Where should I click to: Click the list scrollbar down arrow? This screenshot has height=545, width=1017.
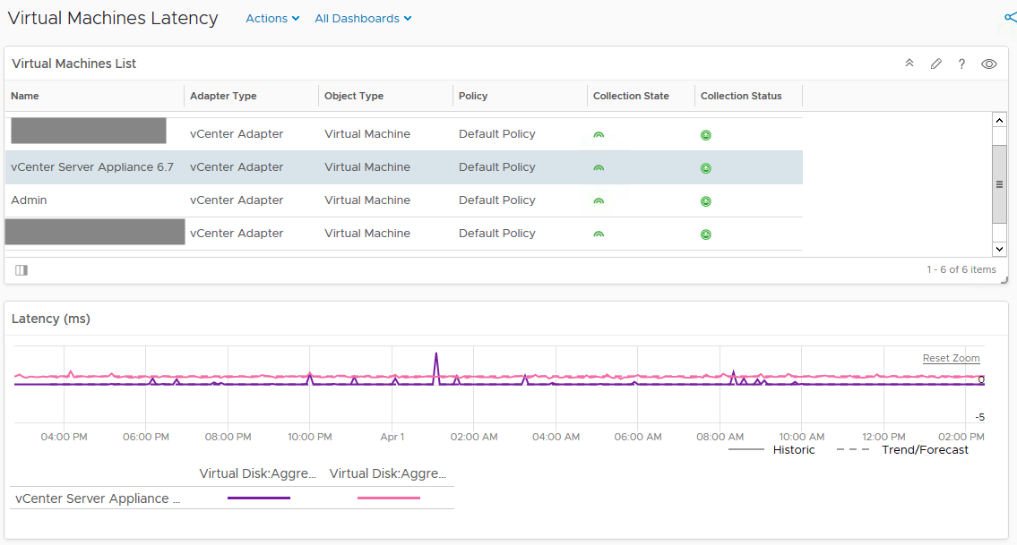[999, 249]
